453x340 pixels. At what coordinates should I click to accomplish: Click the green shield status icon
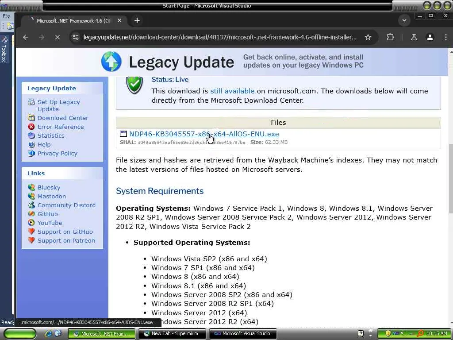tap(134, 85)
